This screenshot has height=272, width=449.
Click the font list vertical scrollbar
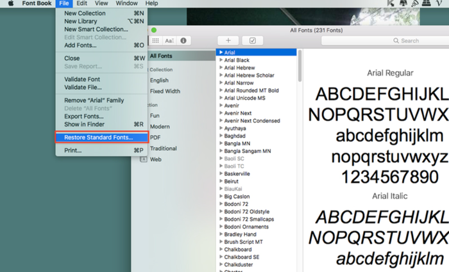300,66
